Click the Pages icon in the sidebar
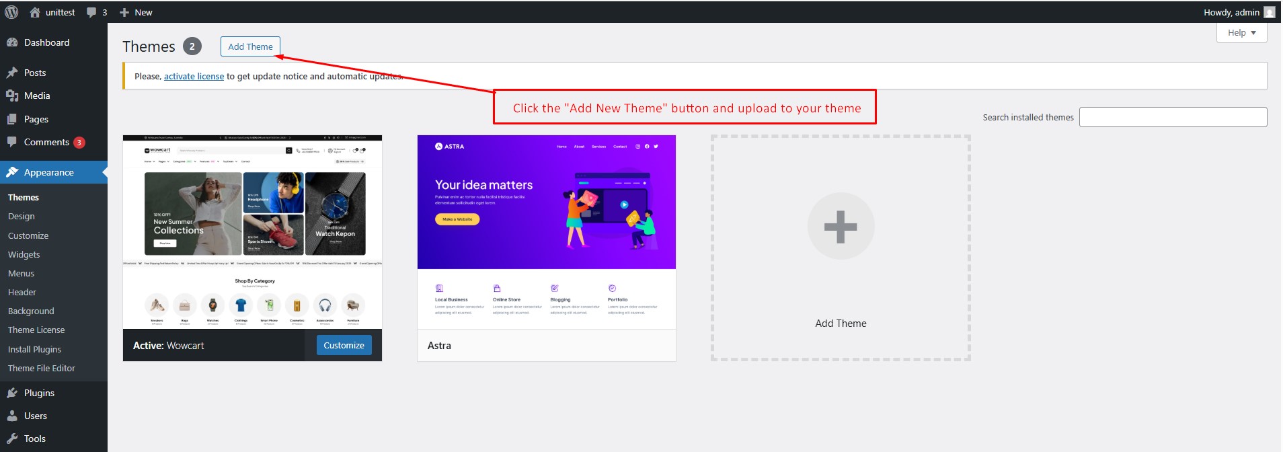Screen dimensions: 1283x452 pyautogui.click(x=12, y=119)
